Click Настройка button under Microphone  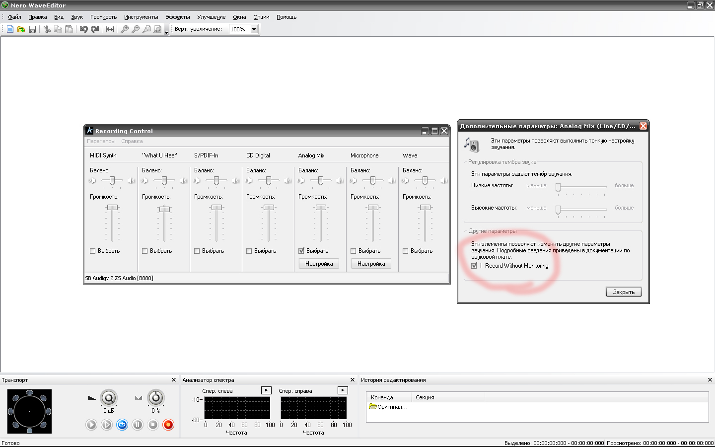[371, 264]
